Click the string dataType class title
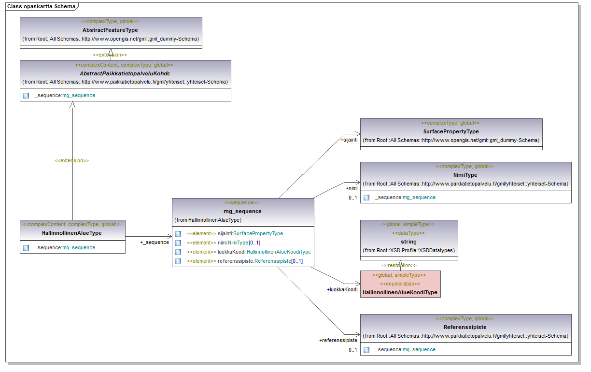 click(408, 242)
